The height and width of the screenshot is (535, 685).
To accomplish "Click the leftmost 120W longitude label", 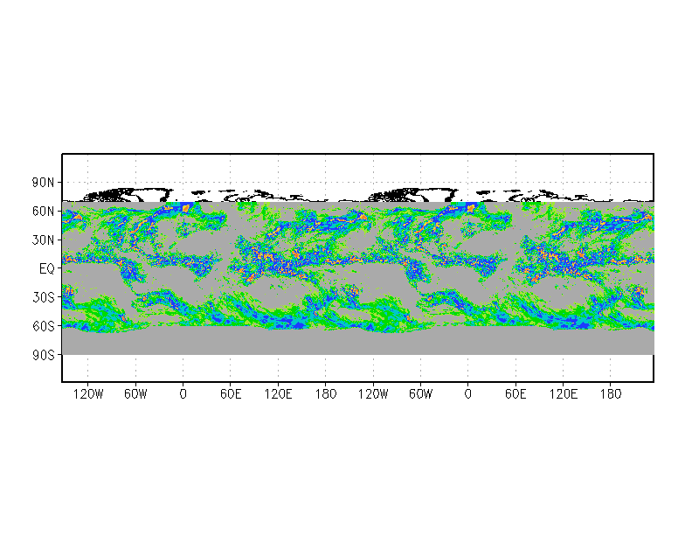I will click(x=88, y=394).
